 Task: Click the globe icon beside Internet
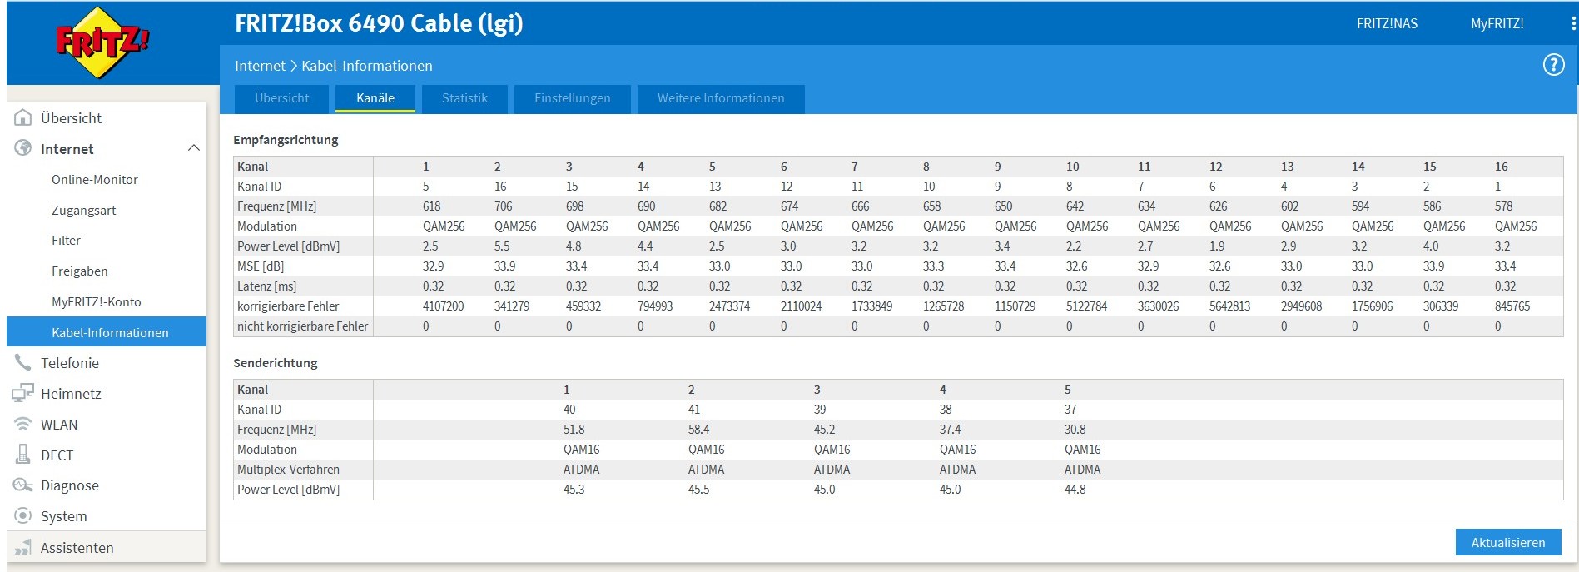tap(23, 148)
